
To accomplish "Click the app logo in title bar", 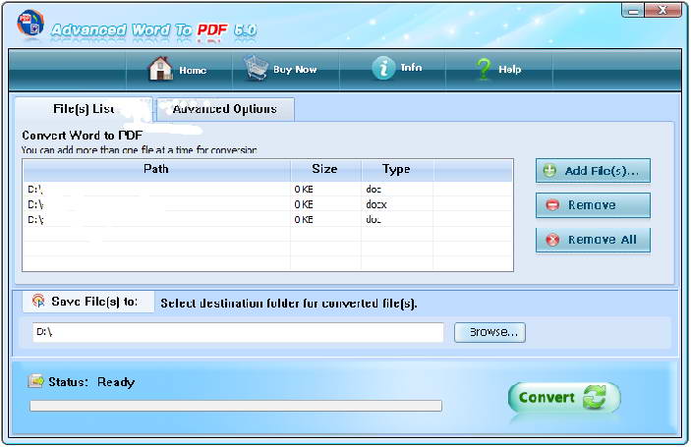I will tap(29, 23).
